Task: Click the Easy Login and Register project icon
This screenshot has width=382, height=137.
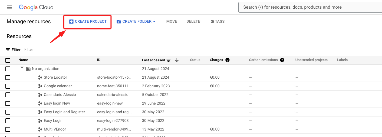Action: pyautogui.click(x=40, y=112)
